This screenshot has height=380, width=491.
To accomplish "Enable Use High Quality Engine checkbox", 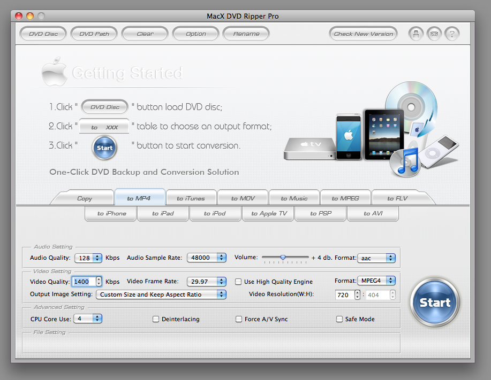I will tap(238, 282).
